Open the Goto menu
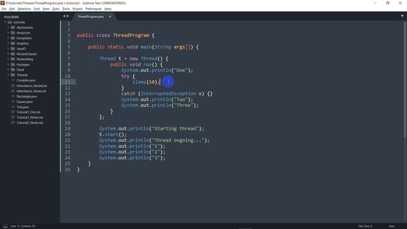The height and width of the screenshot is (229, 407). click(x=55, y=9)
